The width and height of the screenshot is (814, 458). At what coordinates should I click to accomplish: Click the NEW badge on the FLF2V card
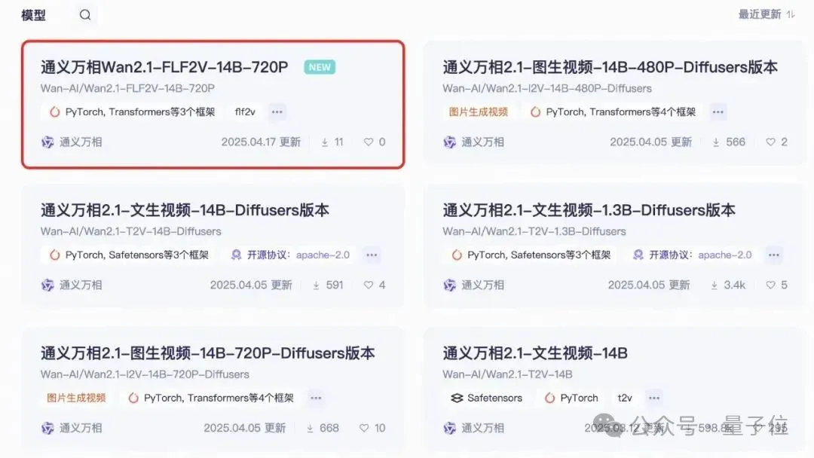click(320, 67)
